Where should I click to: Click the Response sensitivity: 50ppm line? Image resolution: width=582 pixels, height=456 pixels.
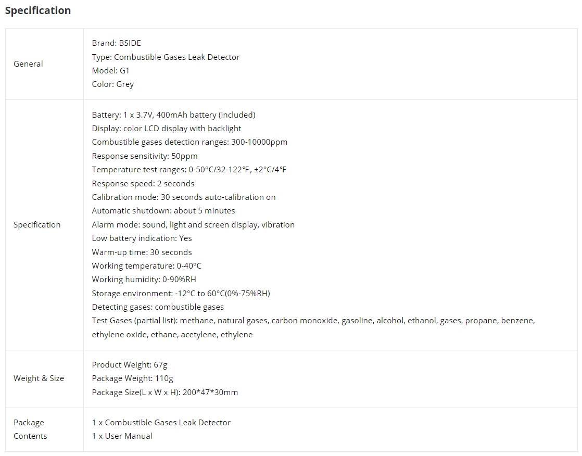coord(144,156)
